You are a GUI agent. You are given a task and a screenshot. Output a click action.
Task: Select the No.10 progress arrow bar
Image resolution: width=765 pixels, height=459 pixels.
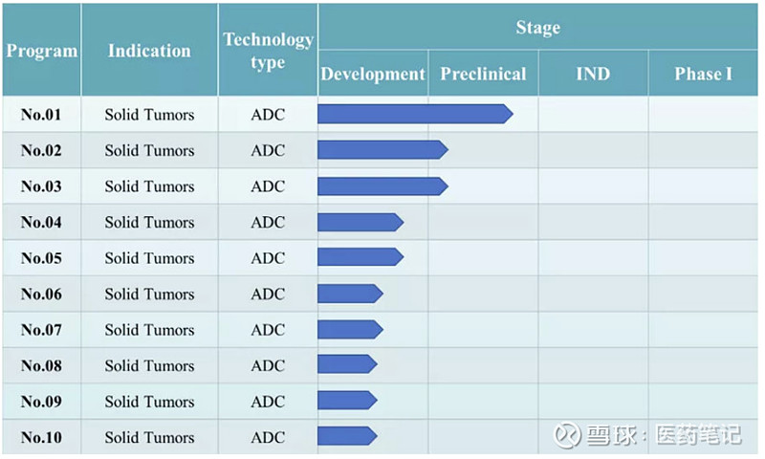click(346, 436)
